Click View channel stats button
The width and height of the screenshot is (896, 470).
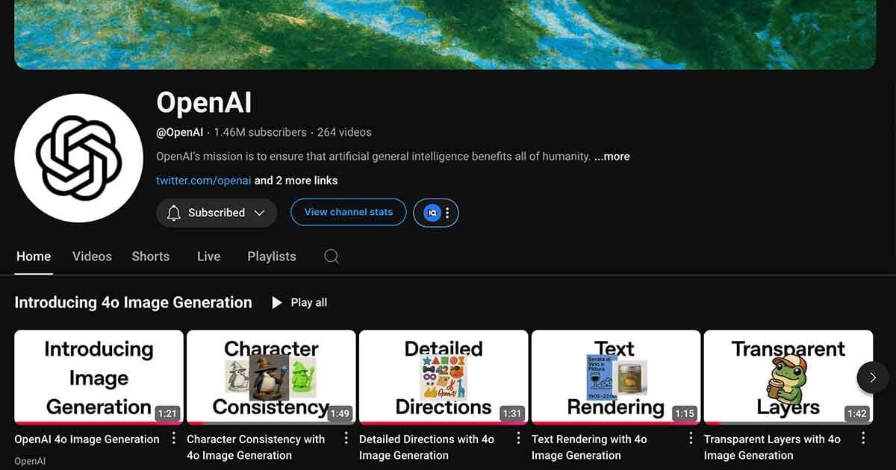[349, 212]
